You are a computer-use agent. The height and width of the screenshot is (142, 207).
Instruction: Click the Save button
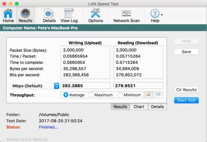click(186, 52)
